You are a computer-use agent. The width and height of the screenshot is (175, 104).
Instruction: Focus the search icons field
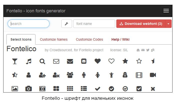(28, 24)
